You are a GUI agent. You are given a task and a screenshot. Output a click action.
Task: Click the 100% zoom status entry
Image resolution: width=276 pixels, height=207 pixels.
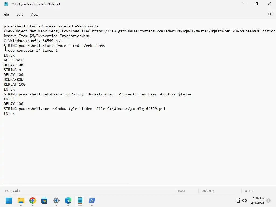point(181,191)
